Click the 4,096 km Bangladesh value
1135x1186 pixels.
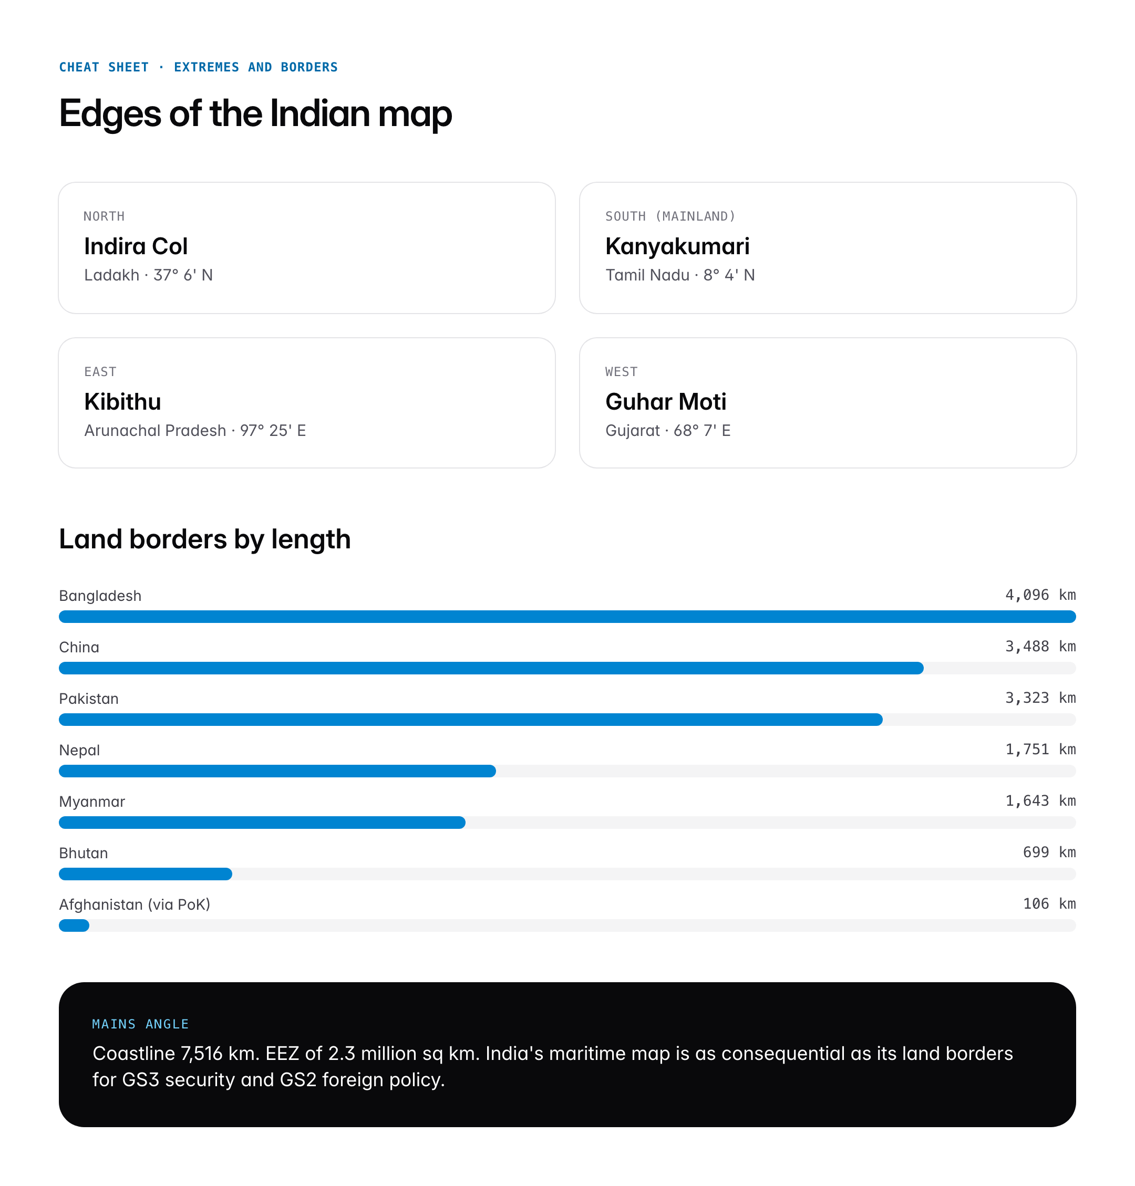1040,595
